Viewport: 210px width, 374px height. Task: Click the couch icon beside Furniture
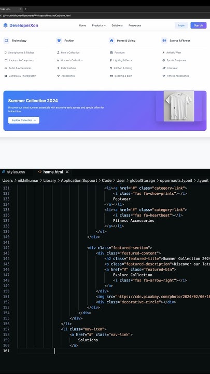[x=111, y=52]
